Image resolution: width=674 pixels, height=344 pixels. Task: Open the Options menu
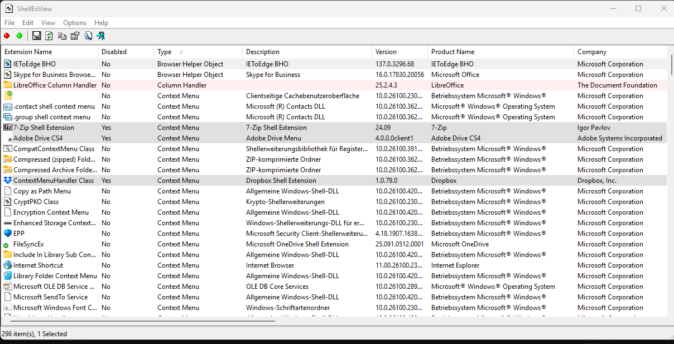74,23
